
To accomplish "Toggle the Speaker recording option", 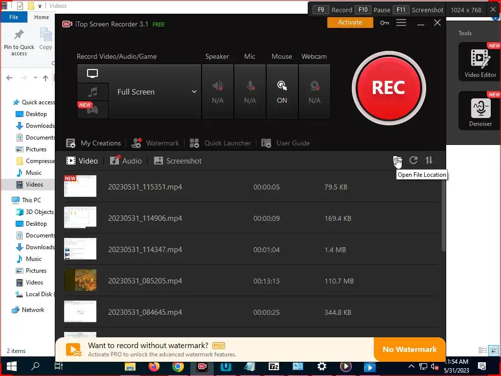I will (x=218, y=92).
